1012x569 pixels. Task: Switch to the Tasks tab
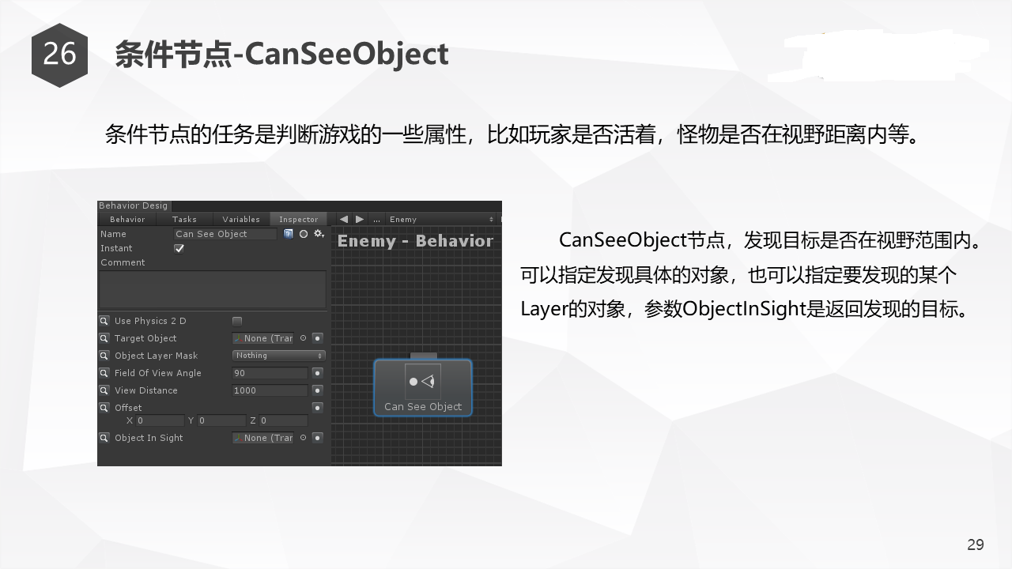pos(184,219)
